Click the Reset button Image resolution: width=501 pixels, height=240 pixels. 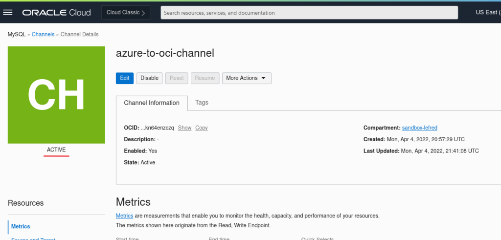coord(177,78)
